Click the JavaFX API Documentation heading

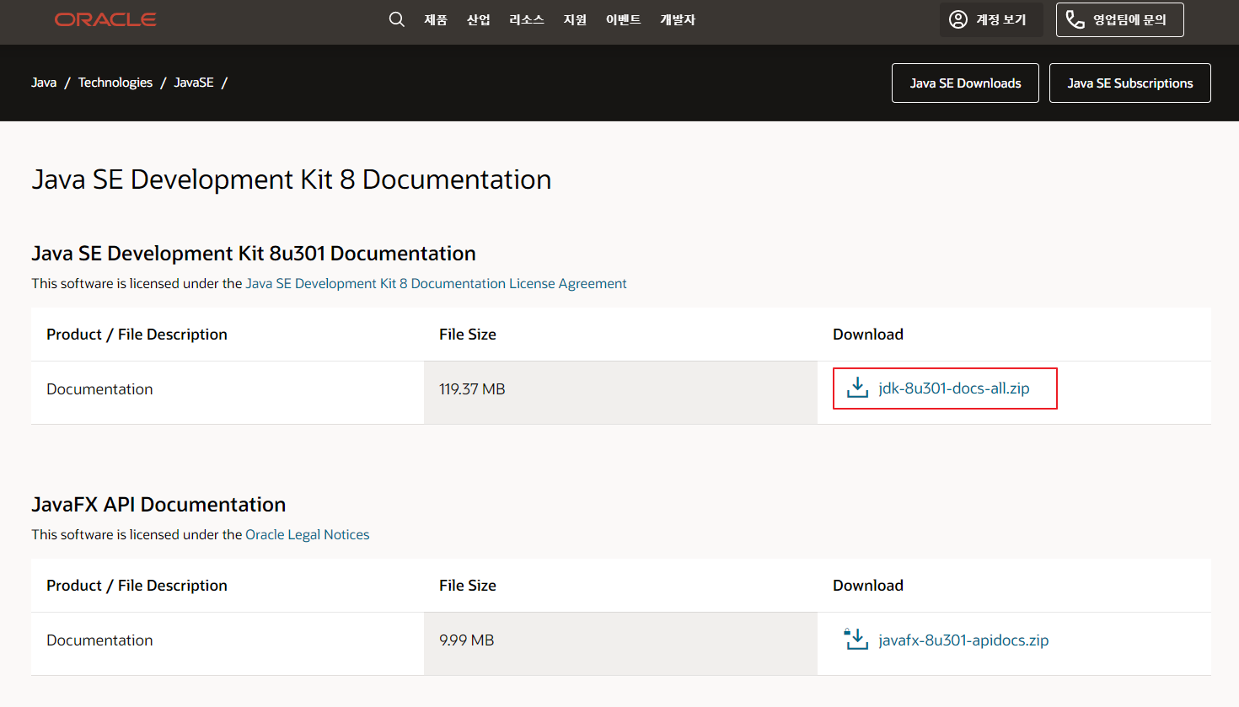pyautogui.click(x=158, y=505)
